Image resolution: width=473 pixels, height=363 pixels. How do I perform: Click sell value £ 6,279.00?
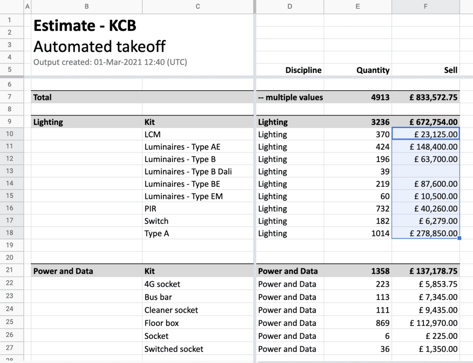pyautogui.click(x=425, y=221)
